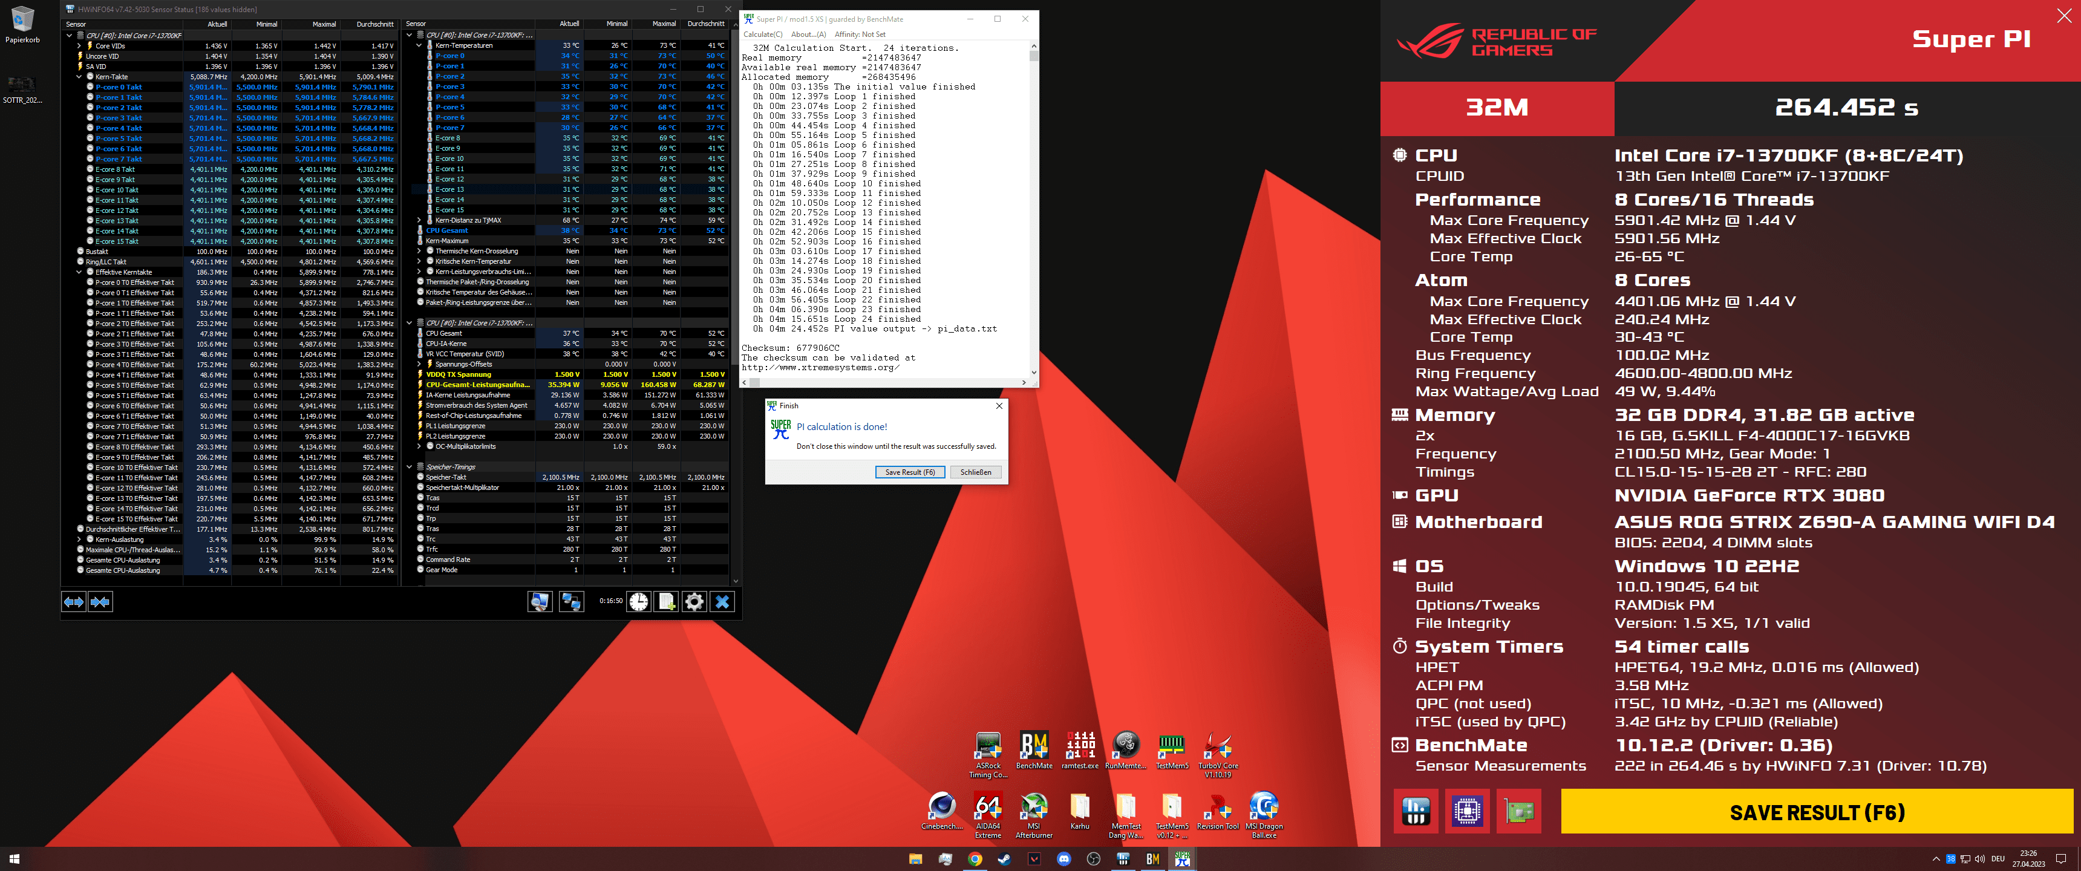Open Karhu folder on desktop

coord(1080,811)
